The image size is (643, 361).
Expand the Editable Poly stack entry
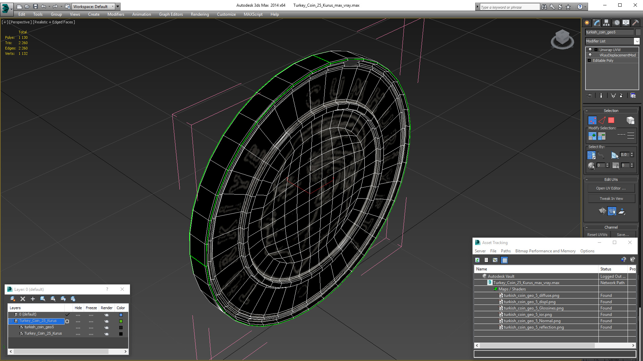coord(589,61)
